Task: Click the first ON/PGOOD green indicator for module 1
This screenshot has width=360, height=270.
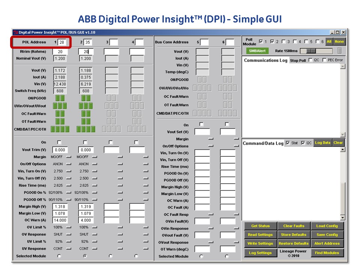Action: (x=58, y=98)
